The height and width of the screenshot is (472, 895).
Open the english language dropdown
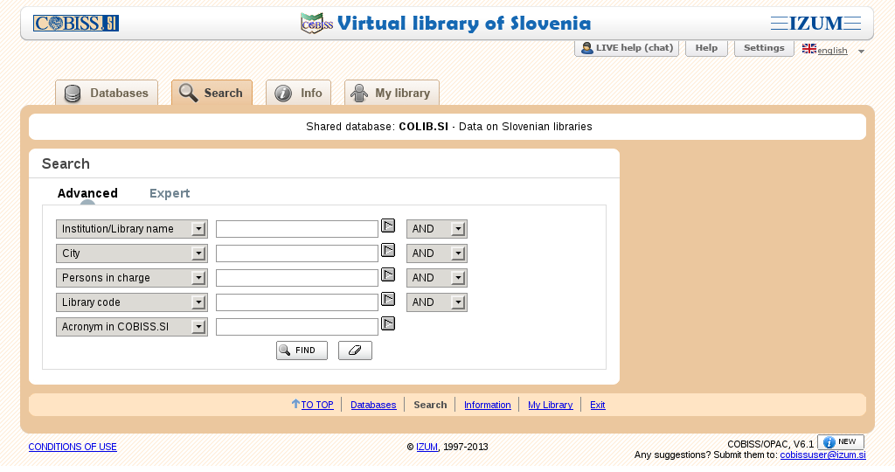pyautogui.click(x=833, y=50)
